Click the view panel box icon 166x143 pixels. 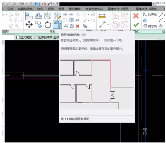click(85, 26)
